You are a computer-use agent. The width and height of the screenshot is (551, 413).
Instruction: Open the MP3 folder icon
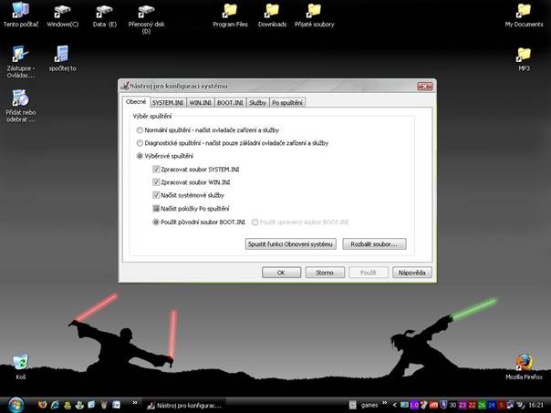point(524,59)
